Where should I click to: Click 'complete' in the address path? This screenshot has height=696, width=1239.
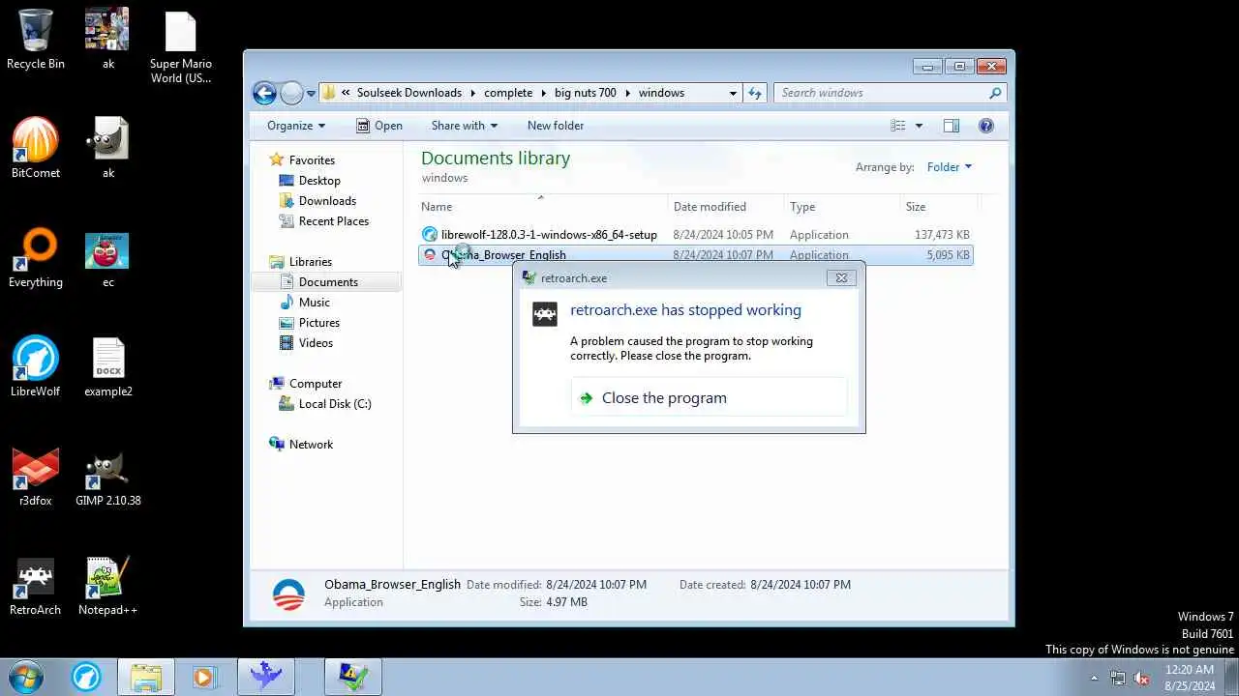click(x=508, y=93)
